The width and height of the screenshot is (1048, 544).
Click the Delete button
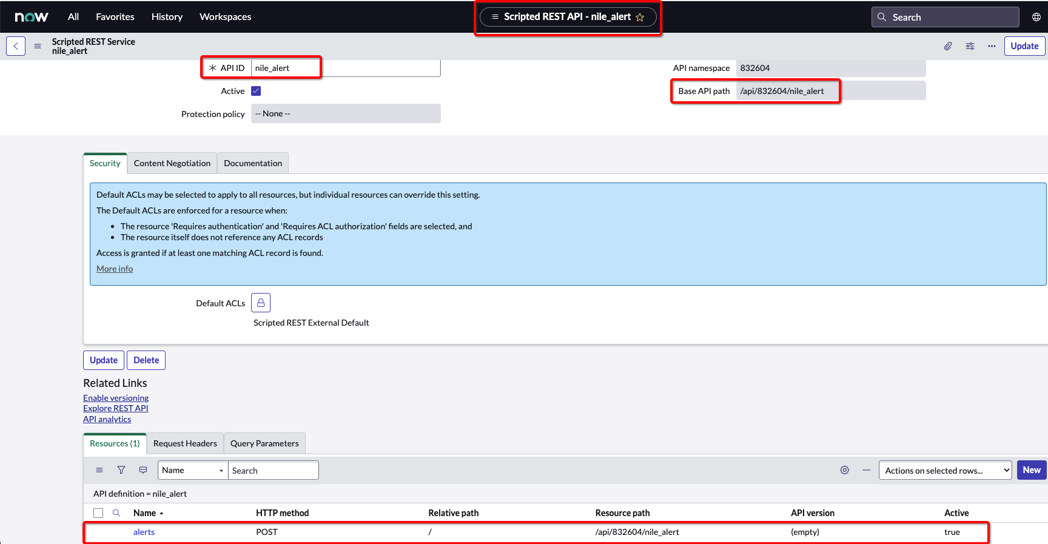[x=146, y=360]
